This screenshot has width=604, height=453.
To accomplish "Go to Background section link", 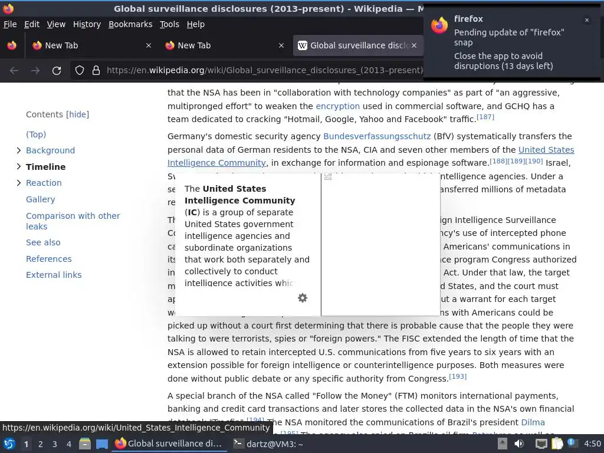I will pos(51,150).
